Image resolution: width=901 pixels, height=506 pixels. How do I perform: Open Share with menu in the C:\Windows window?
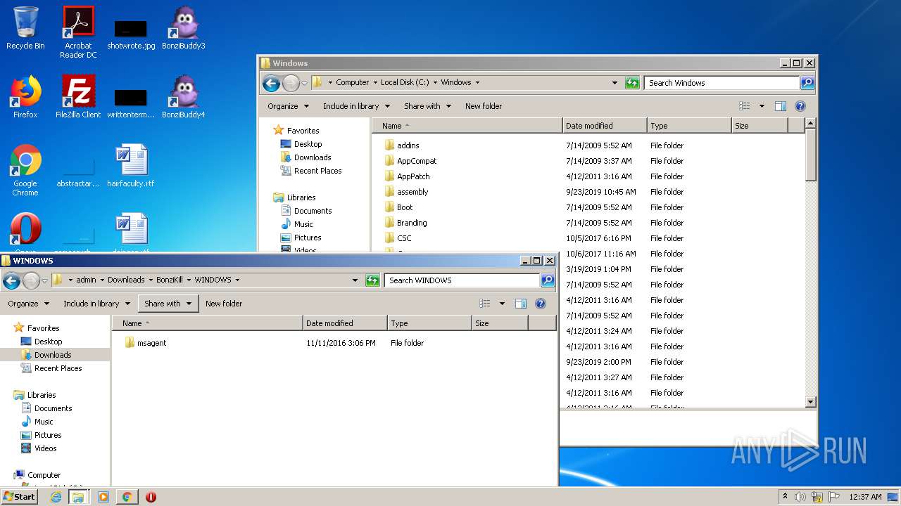tap(427, 106)
